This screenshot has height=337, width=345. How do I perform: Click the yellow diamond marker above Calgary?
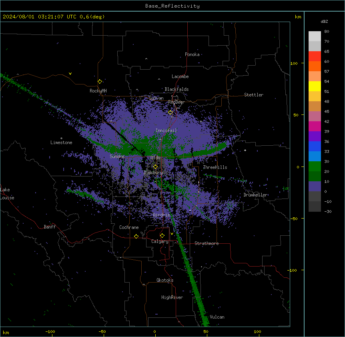point(162,236)
